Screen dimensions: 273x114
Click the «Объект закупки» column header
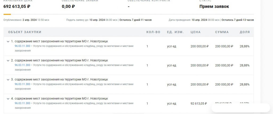pyautogui.click(x=25, y=32)
